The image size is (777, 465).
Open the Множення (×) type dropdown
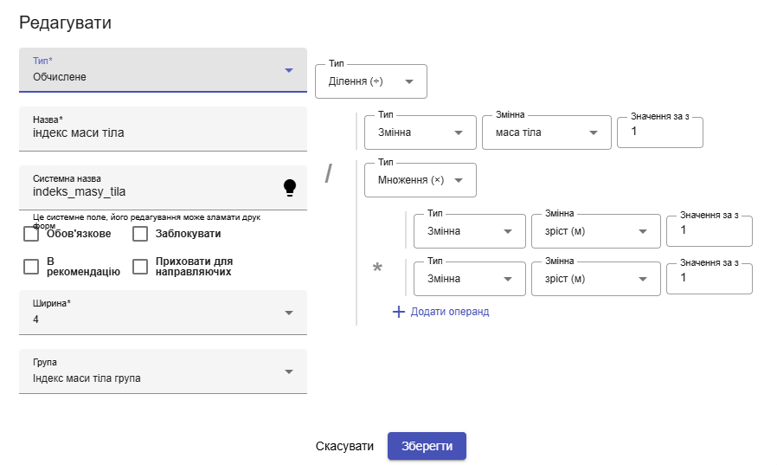pos(421,180)
